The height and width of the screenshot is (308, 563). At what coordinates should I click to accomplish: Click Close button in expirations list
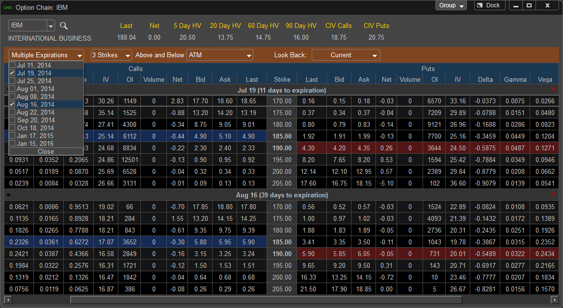tap(46, 151)
